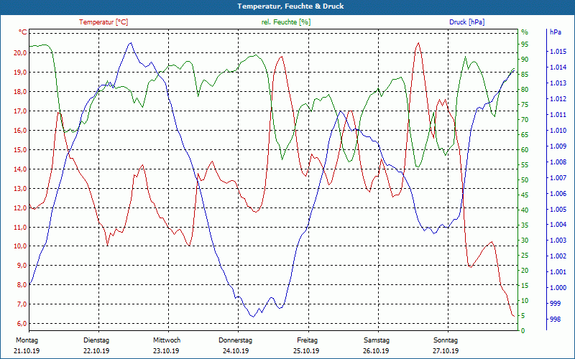The height and width of the screenshot is (359, 575).
Task: Click the date 24.10.19
Action: click(236, 351)
